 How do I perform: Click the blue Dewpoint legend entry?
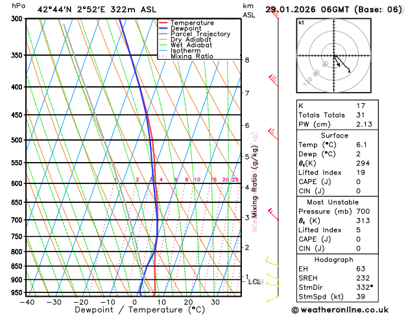coord(180,29)
